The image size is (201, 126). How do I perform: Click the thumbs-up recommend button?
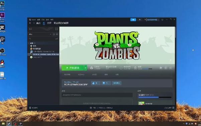pyautogui.click(x=96, y=83)
